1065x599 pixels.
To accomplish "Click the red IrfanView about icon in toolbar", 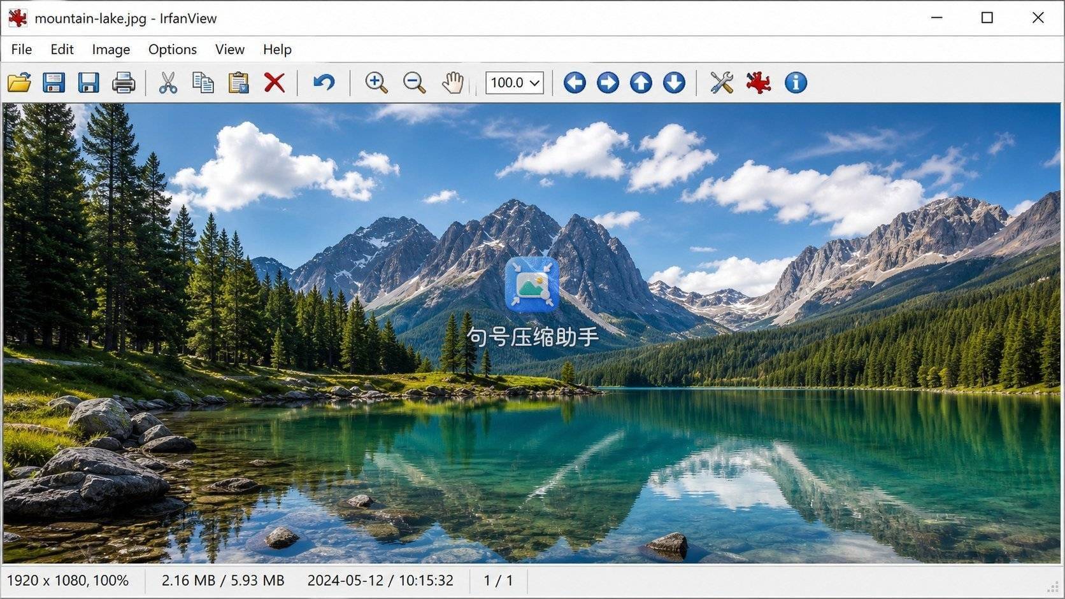I will coord(759,83).
